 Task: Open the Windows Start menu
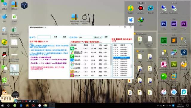(2, 105)
